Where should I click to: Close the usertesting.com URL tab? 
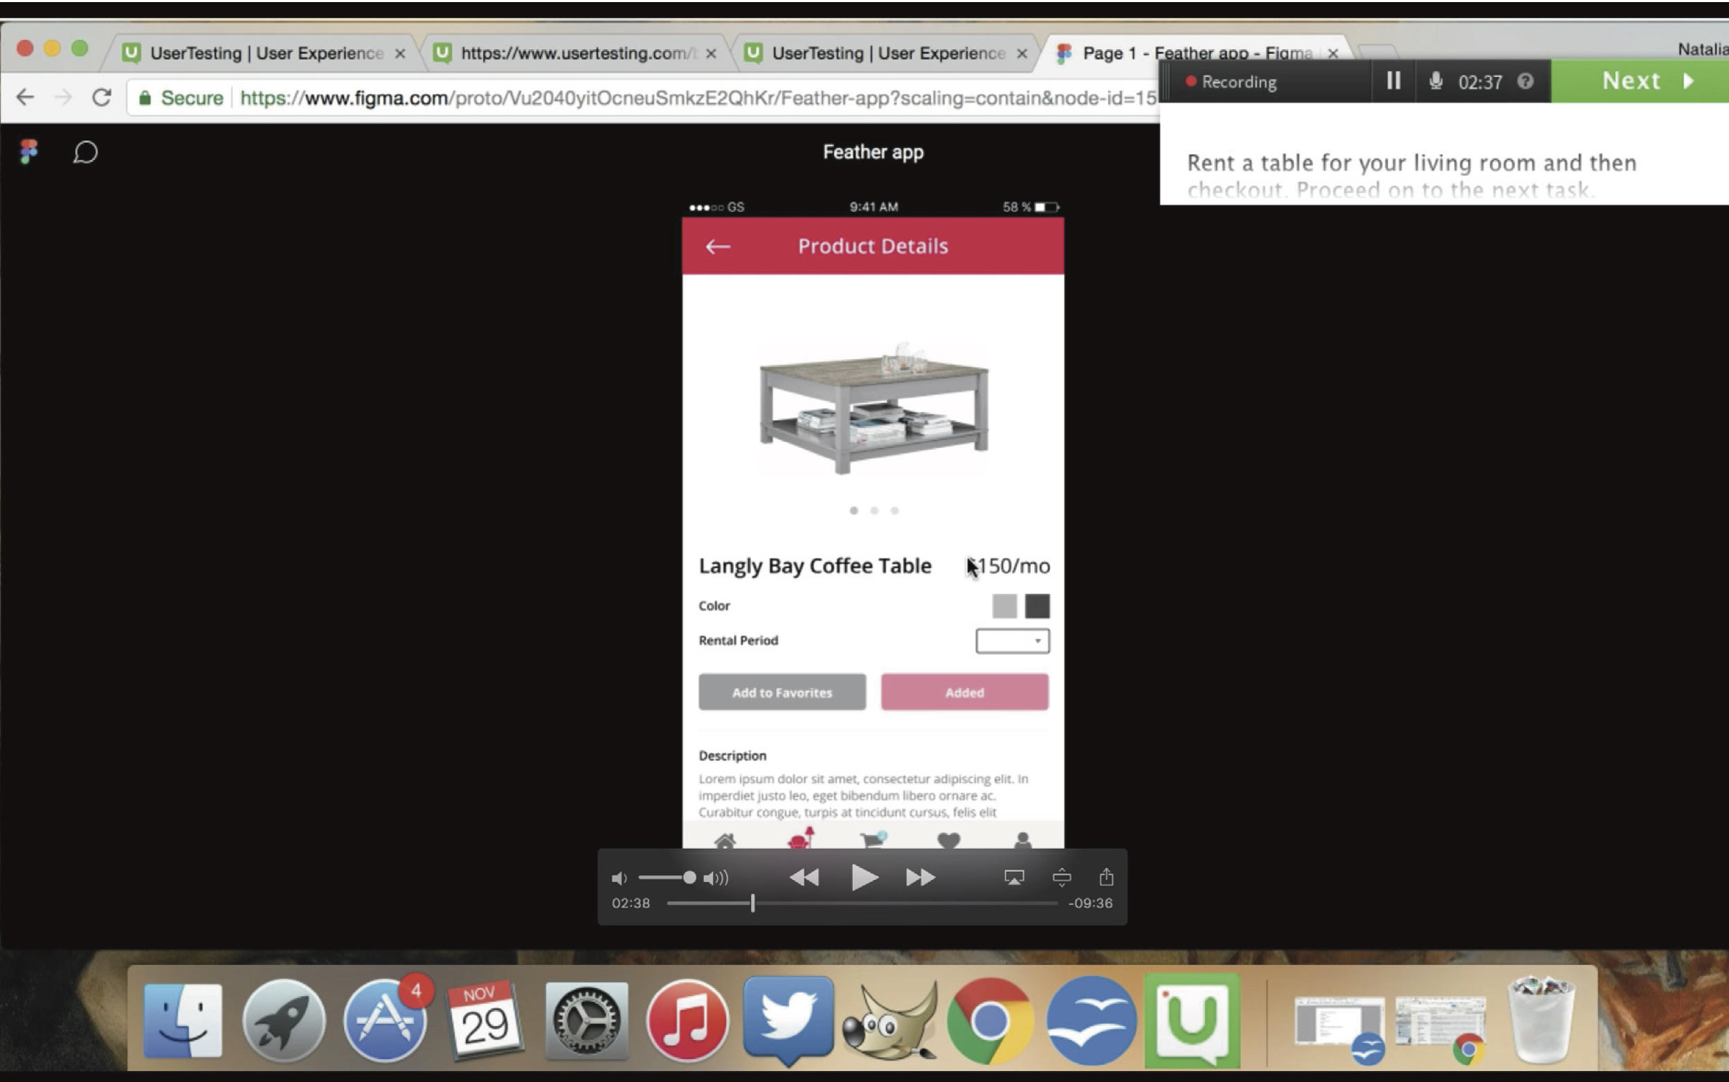(710, 54)
